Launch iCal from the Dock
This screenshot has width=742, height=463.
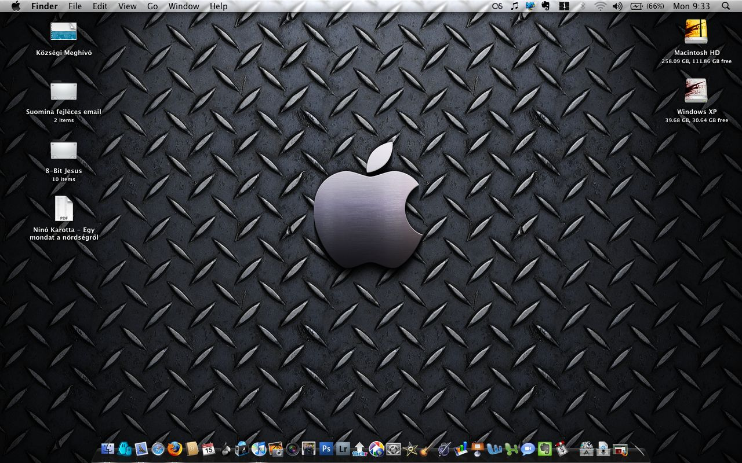208,449
